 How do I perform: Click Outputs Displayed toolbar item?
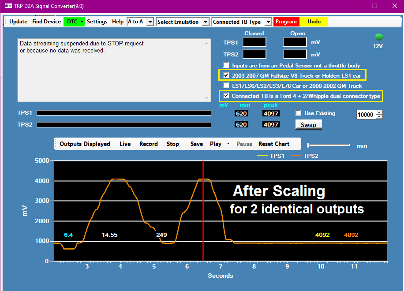(x=85, y=144)
